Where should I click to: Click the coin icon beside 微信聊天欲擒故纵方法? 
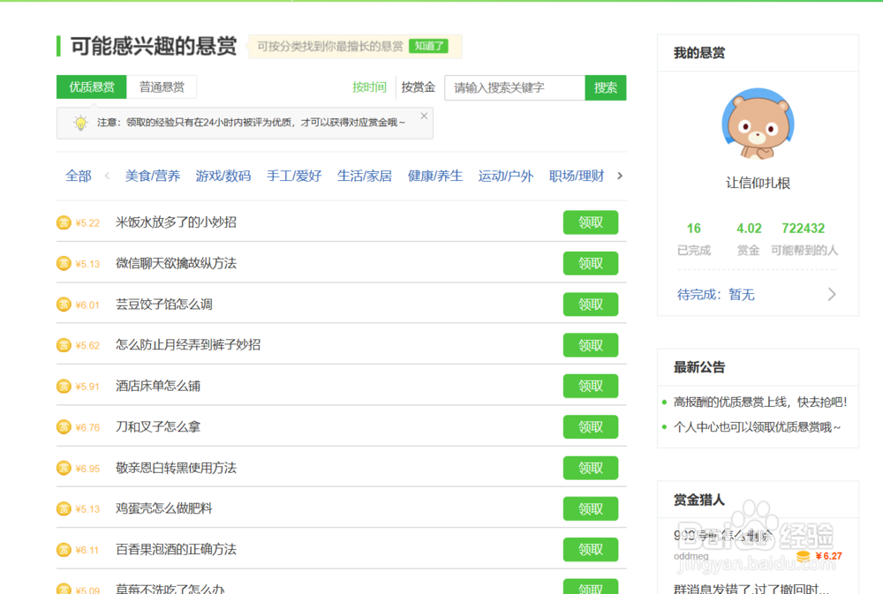point(63,263)
